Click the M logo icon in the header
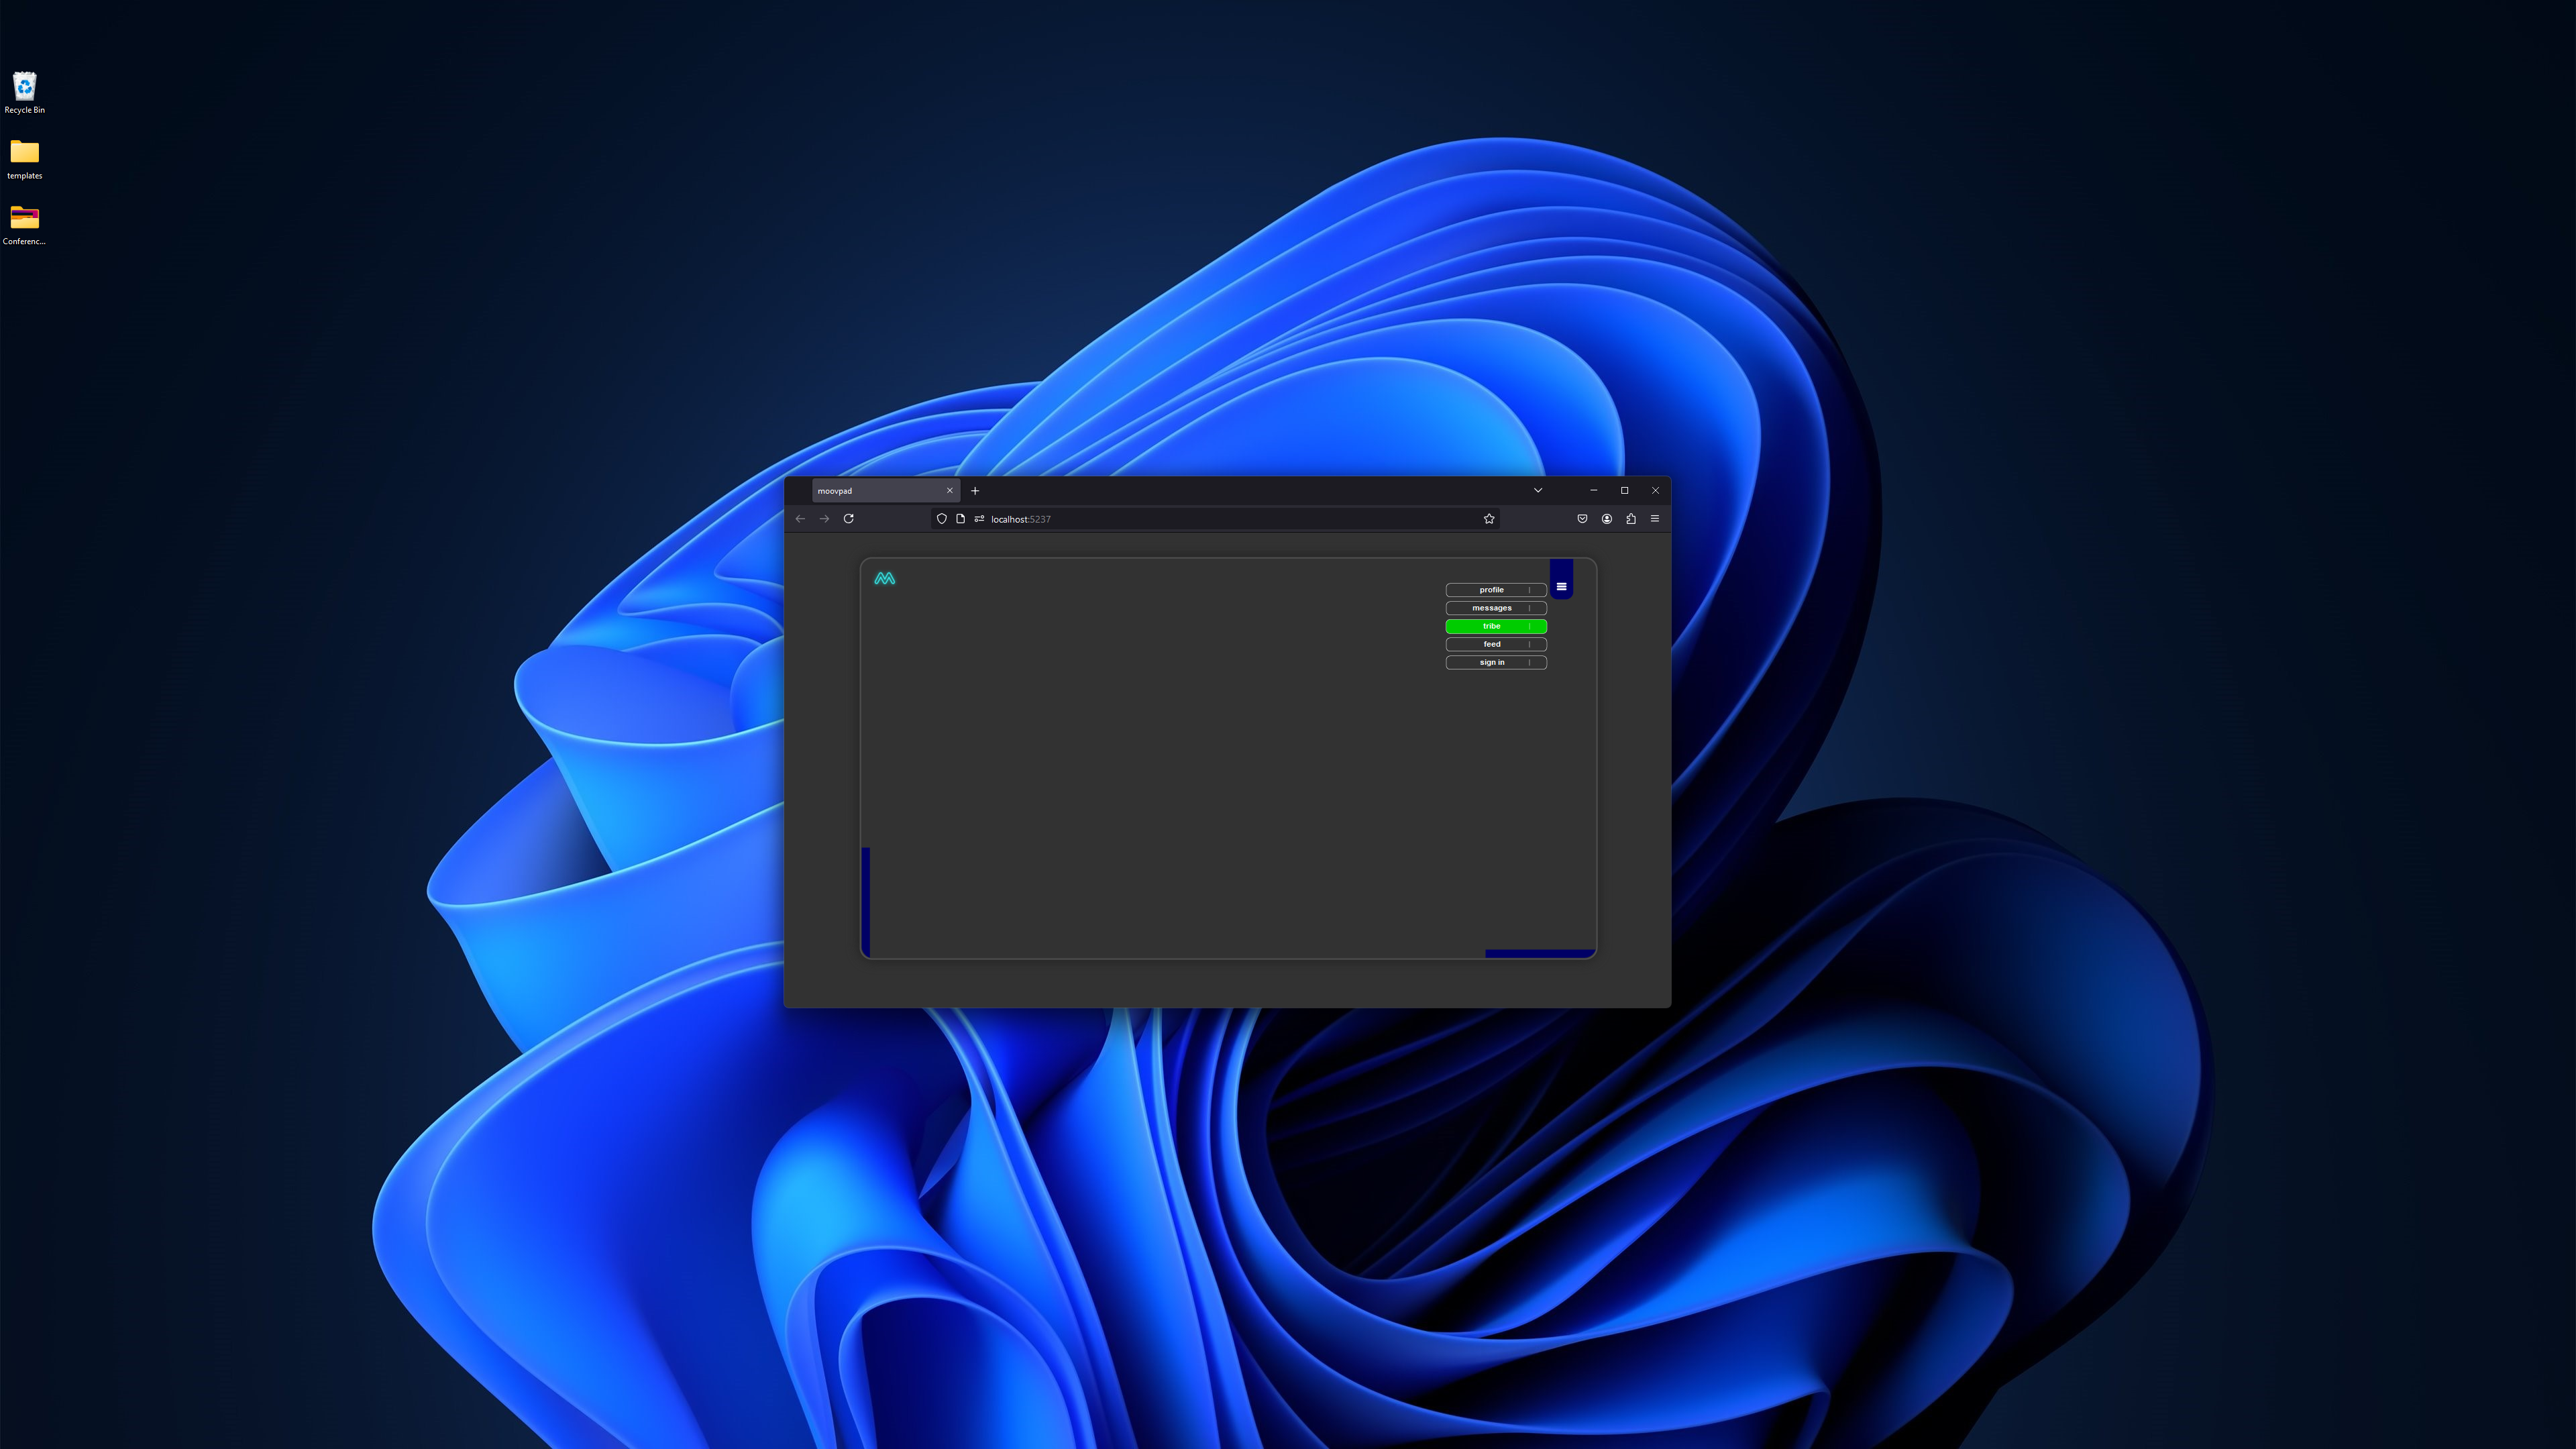The height and width of the screenshot is (1449, 2576). [885, 578]
